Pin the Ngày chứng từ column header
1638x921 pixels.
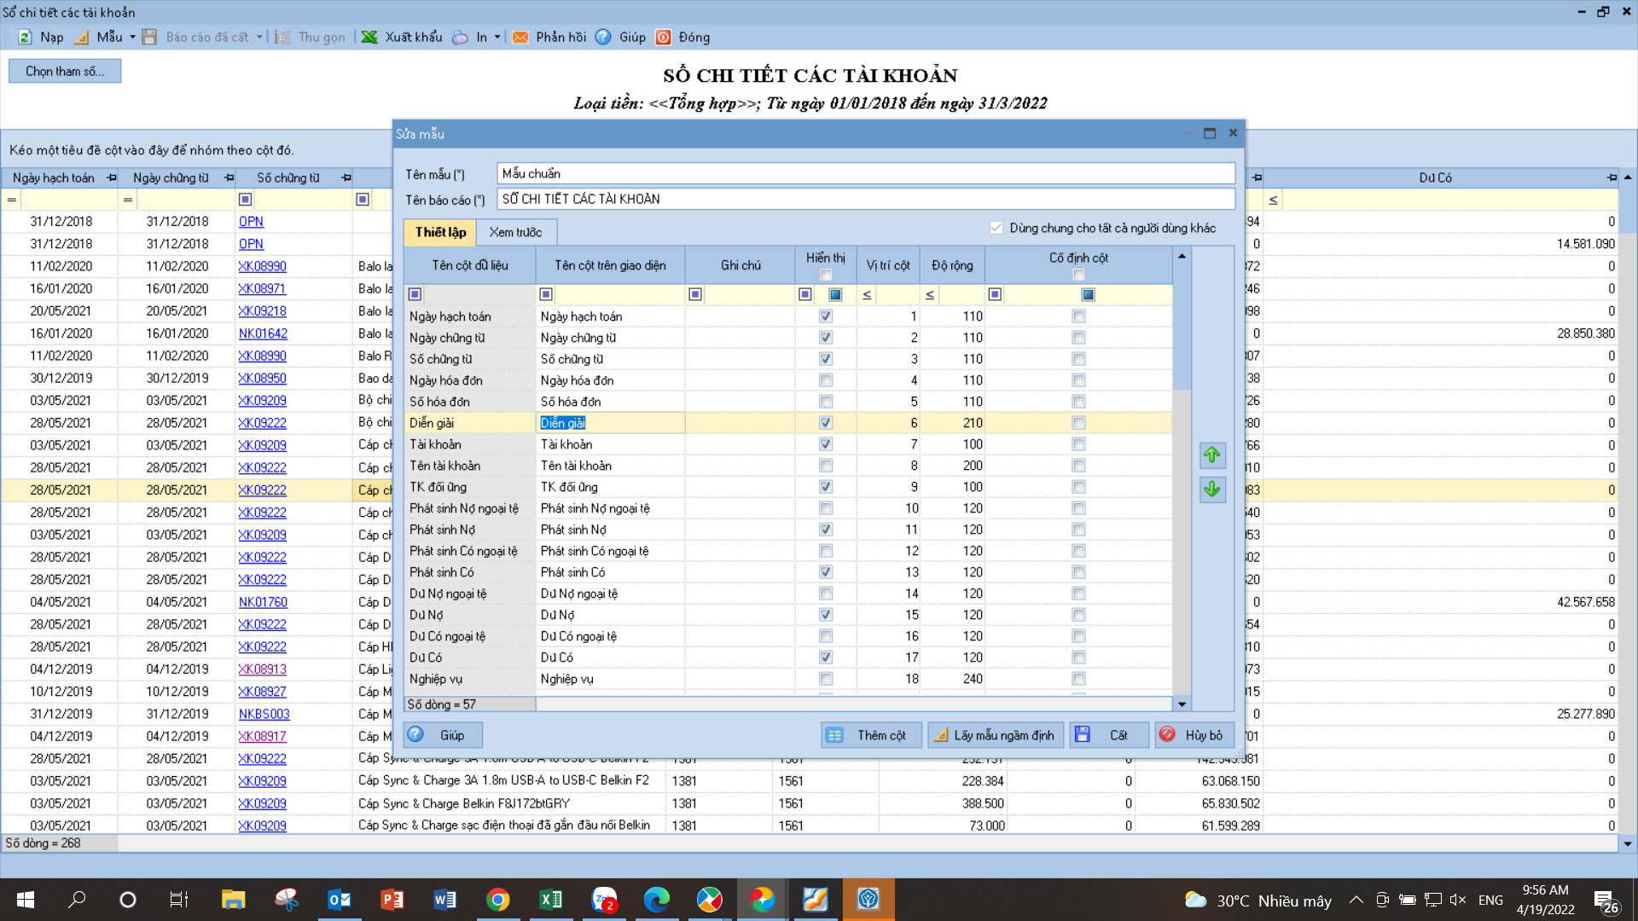point(229,177)
